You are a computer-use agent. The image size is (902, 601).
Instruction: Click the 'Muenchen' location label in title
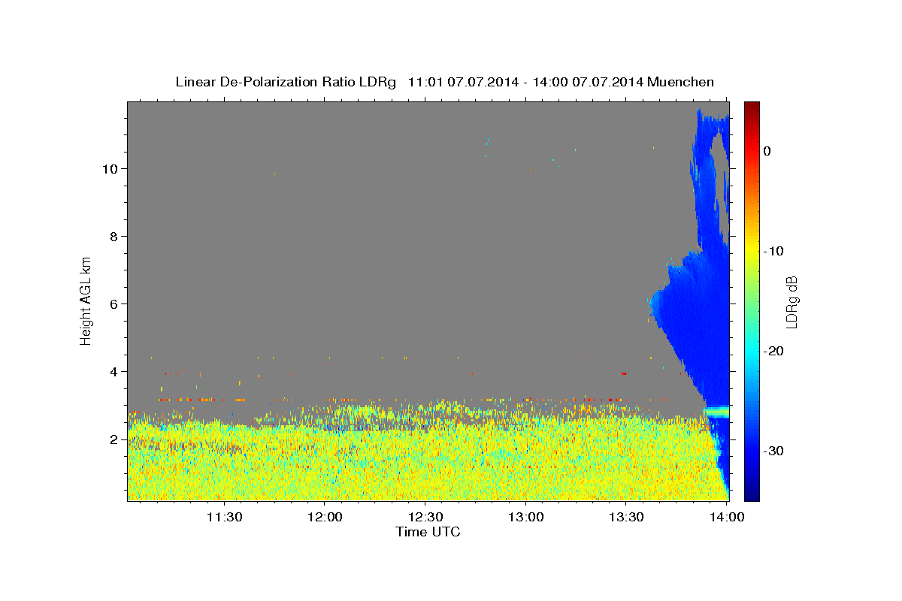click(682, 82)
